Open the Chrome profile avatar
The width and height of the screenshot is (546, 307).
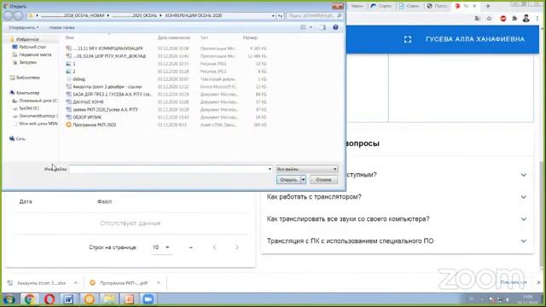pos(526,19)
